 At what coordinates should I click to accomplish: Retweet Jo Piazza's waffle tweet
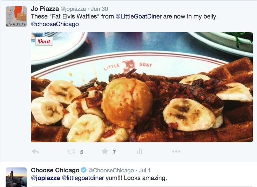[71, 152]
